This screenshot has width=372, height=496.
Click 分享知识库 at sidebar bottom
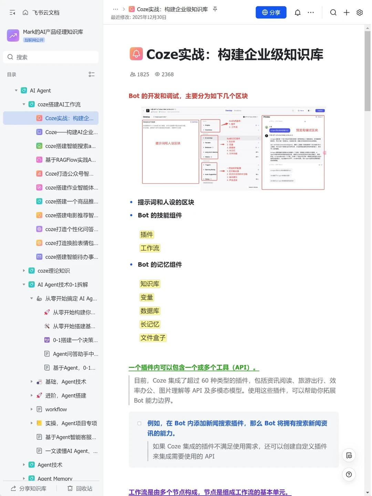[x=29, y=488]
